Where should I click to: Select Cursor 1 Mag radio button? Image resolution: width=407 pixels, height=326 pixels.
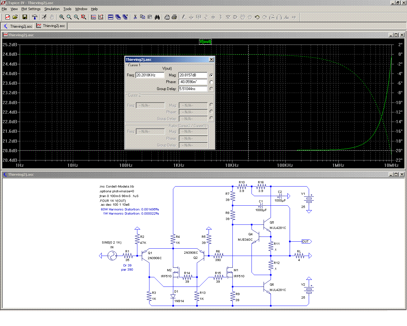click(x=211, y=75)
